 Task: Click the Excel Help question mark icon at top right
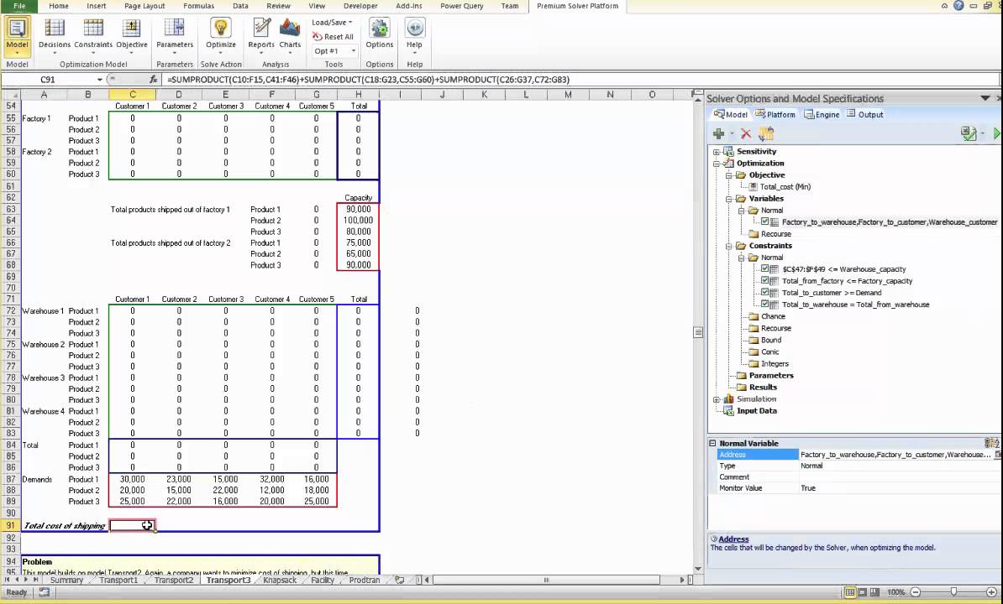tap(958, 6)
